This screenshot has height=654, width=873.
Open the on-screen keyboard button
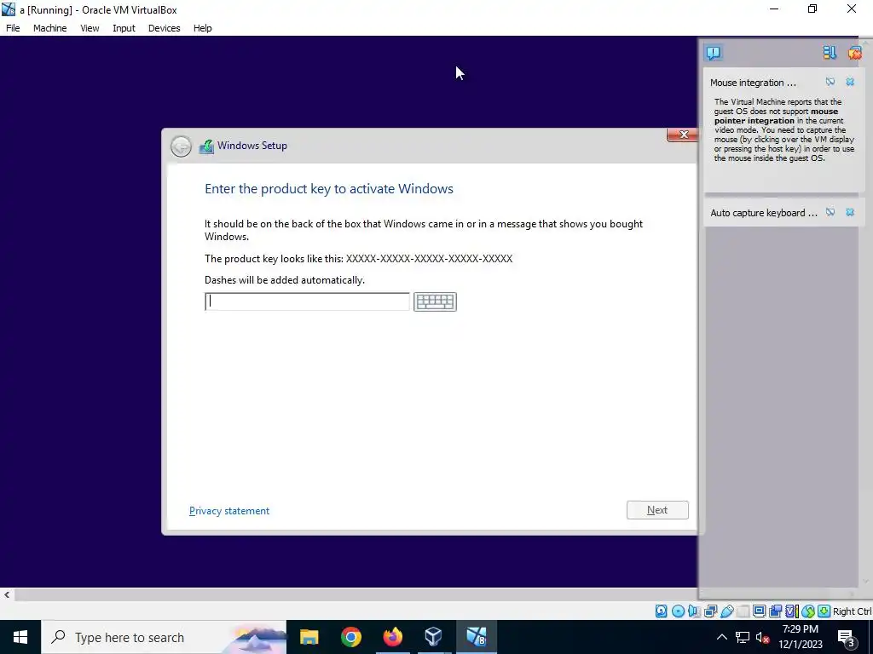pos(435,301)
